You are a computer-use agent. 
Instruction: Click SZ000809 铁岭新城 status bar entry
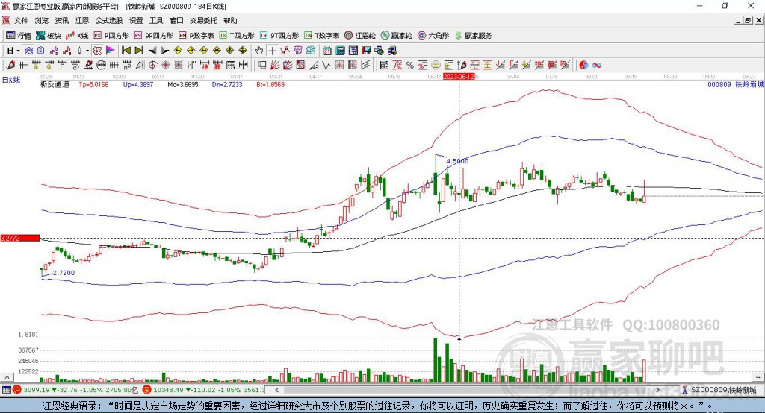click(x=719, y=390)
